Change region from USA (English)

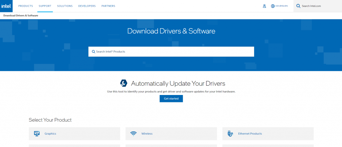click(282, 6)
